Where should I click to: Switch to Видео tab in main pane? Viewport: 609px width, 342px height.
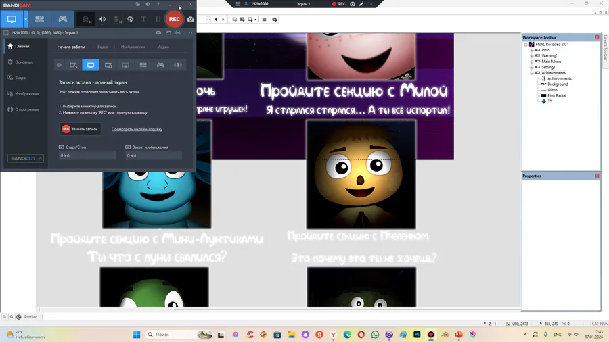(x=103, y=47)
